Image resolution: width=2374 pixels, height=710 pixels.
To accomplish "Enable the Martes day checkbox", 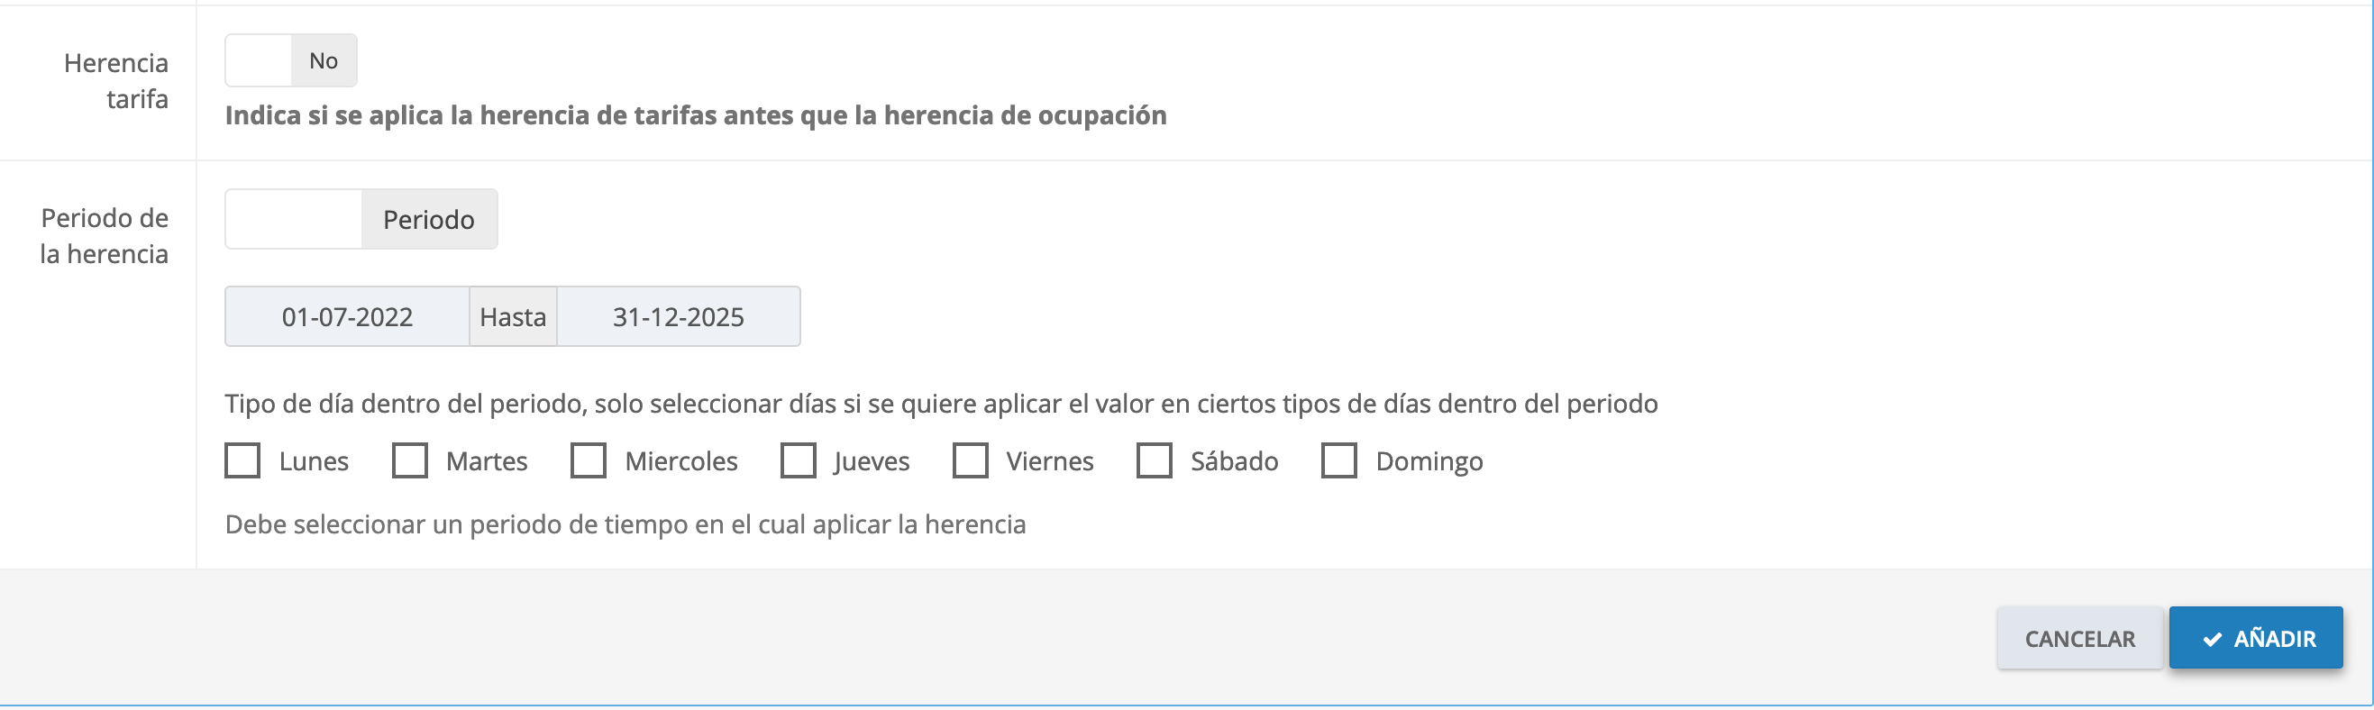I will coord(410,460).
